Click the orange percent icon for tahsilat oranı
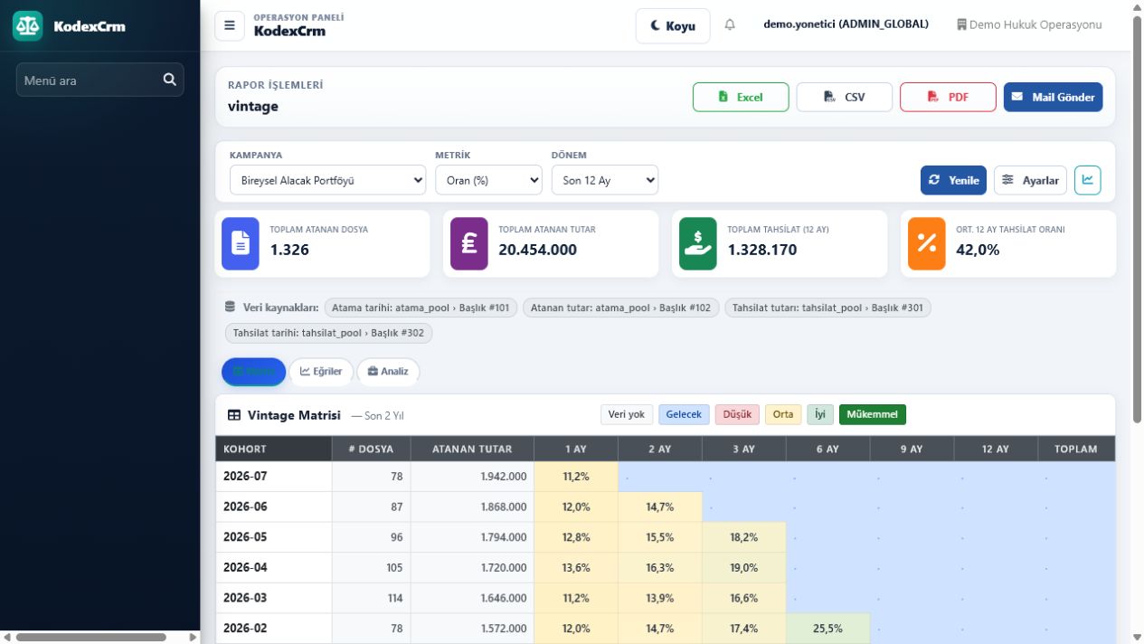 tap(927, 243)
